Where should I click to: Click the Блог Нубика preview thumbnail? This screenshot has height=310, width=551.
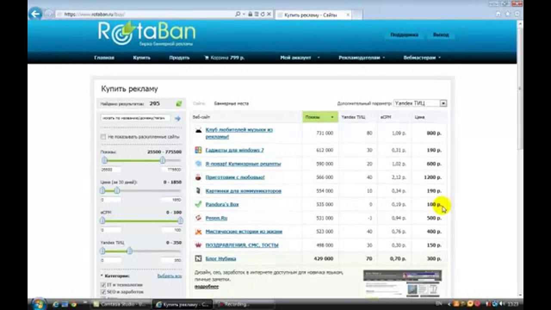pyautogui.click(x=402, y=283)
